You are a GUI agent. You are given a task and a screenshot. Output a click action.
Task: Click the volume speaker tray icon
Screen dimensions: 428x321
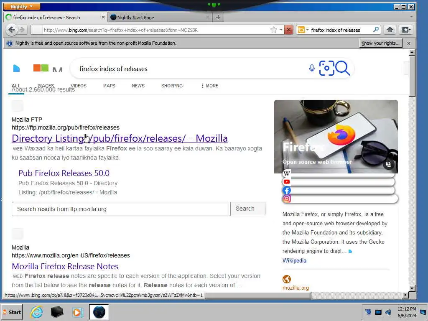click(388, 312)
